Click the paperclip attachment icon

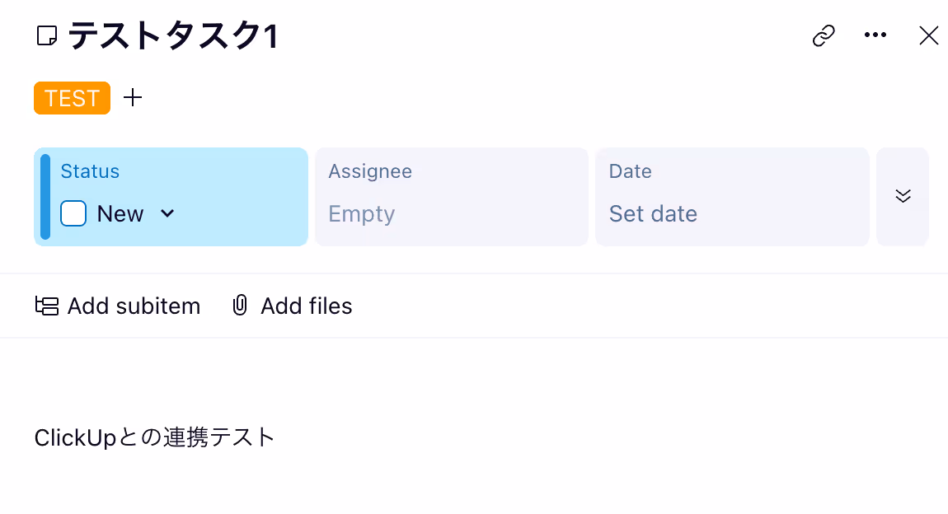pos(240,306)
